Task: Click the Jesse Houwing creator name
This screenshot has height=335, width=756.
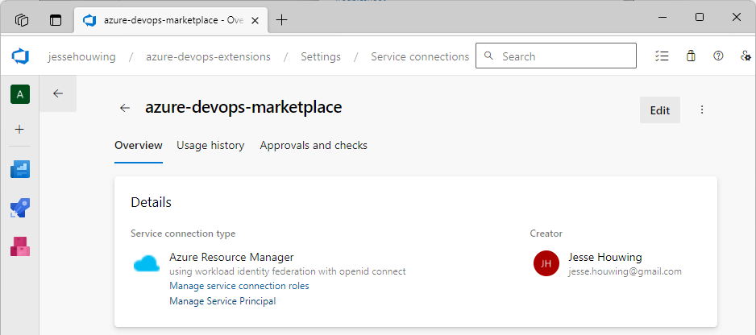Action: tap(605, 257)
